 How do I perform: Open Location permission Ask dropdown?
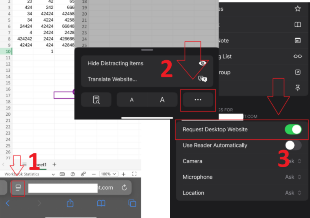coord(293,193)
